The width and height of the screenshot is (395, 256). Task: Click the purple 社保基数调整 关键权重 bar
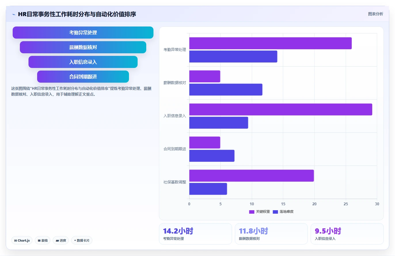[252, 176]
